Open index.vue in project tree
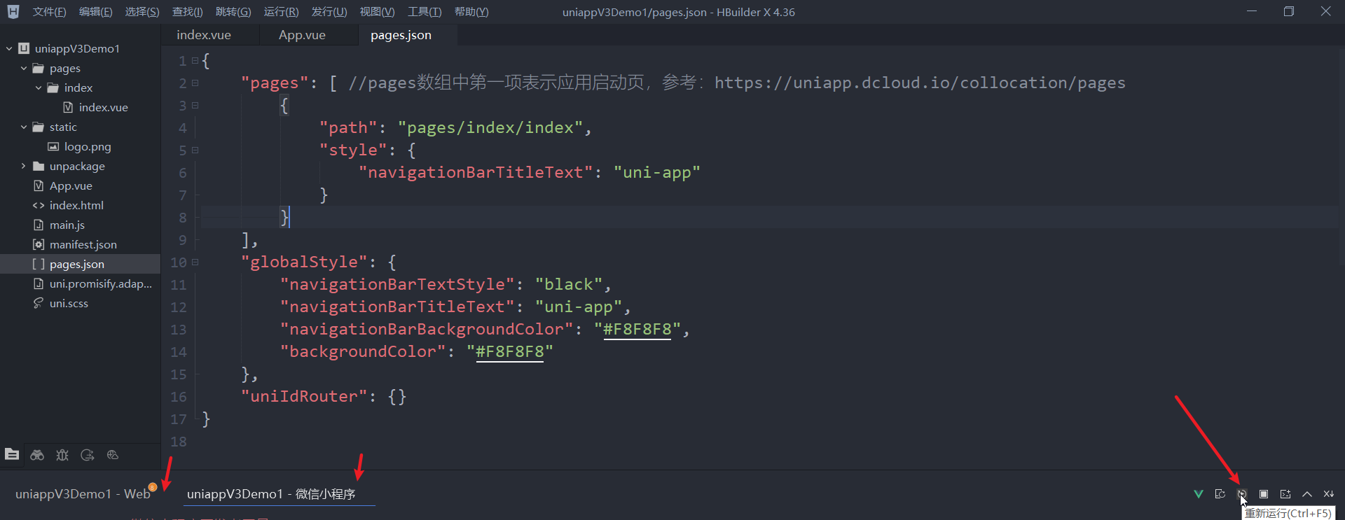Screen dimensions: 1345x520 point(103,107)
